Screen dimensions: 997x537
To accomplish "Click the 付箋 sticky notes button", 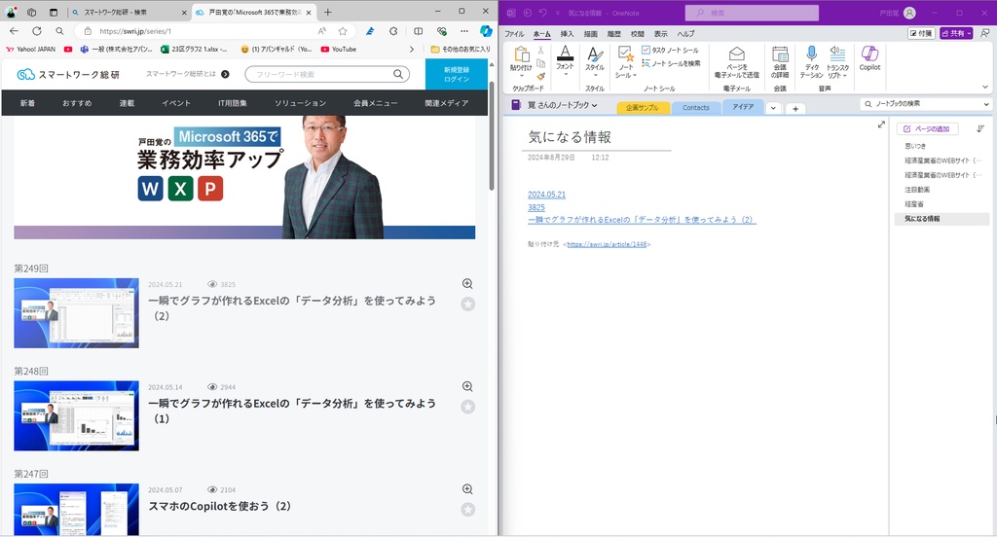I will [921, 33].
